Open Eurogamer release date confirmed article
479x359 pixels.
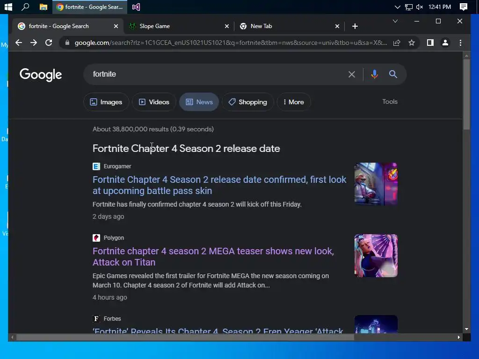tap(219, 185)
